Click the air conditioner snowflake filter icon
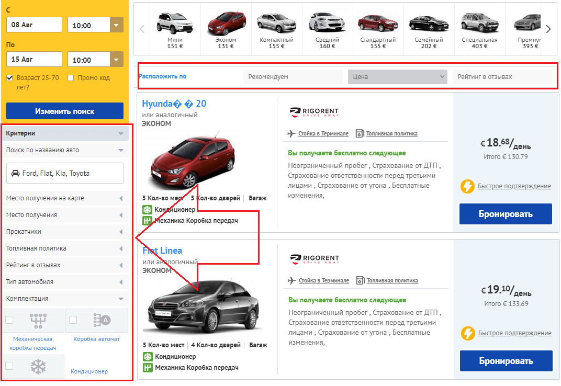This screenshot has width=561, height=386. (x=38, y=367)
